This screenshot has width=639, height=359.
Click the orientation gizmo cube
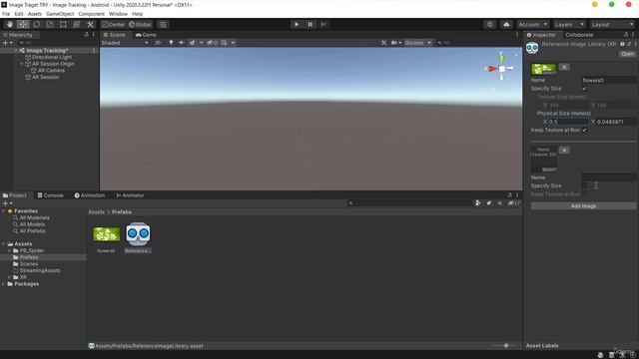(502, 69)
